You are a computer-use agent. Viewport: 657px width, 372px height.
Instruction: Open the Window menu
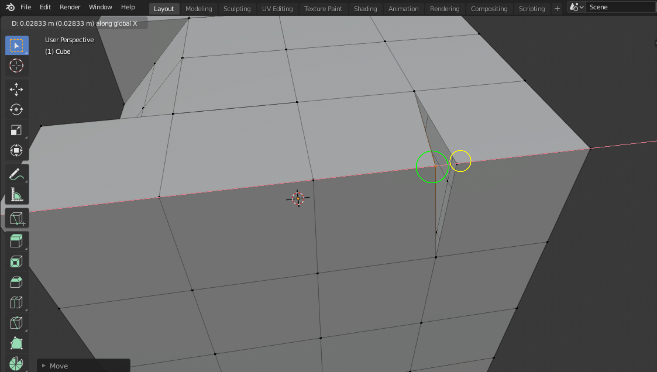pyautogui.click(x=100, y=7)
